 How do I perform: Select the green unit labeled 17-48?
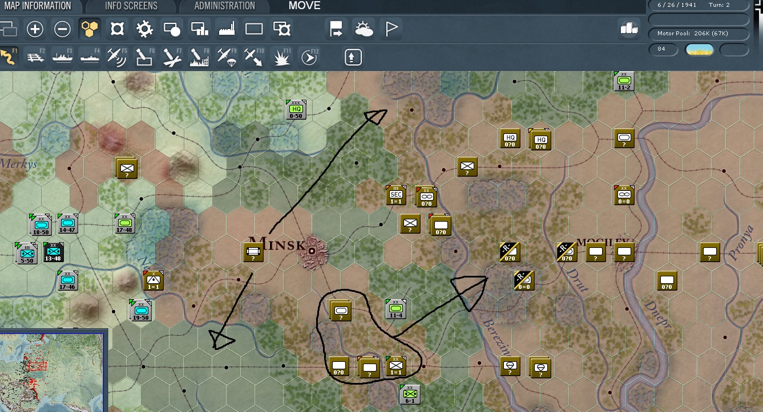[124, 224]
